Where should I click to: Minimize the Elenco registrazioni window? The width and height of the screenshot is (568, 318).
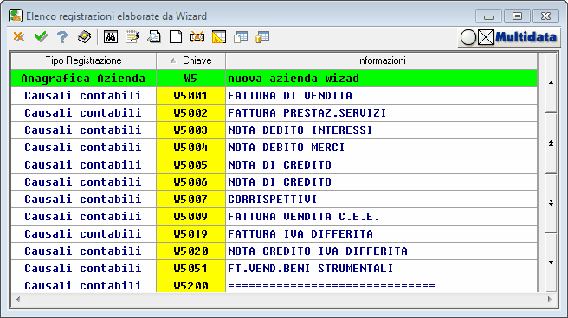point(488,16)
